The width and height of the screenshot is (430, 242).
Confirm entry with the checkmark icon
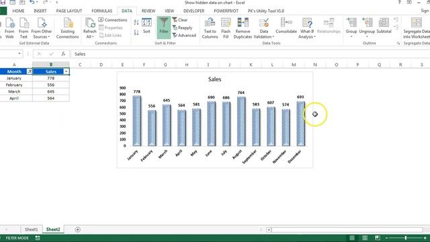(x=51, y=54)
